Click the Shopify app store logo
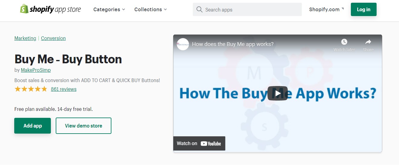This screenshot has height=166, width=399. click(x=51, y=9)
